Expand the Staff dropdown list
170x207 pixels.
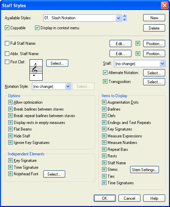click(x=162, y=64)
